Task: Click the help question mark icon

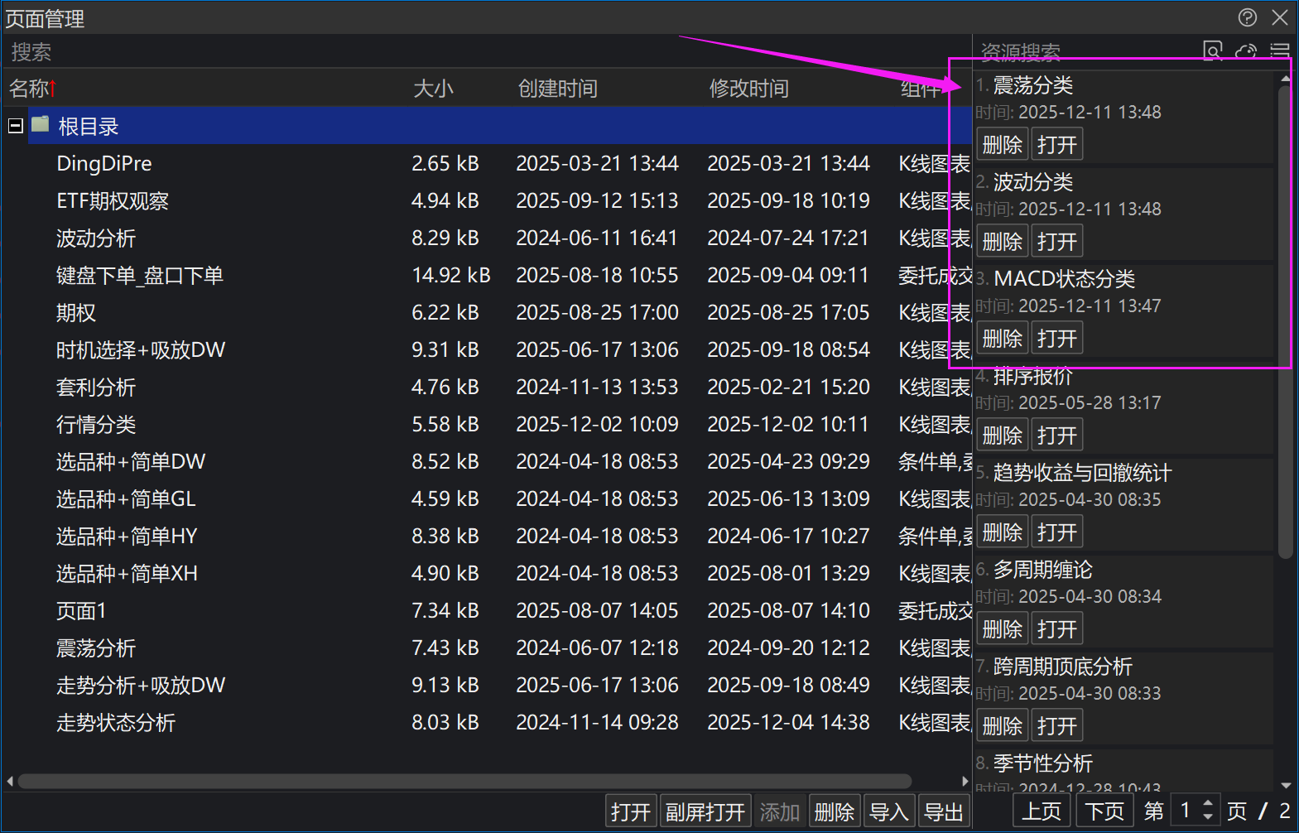Action: (1247, 17)
